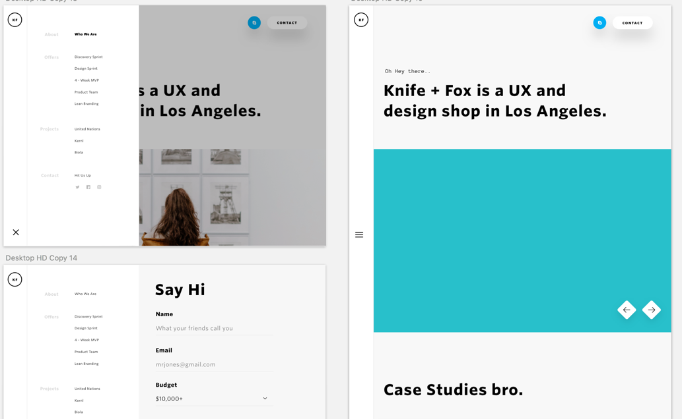
Task: Select 'Design Sprint' in Say Hi artboard menu
Action: click(x=86, y=328)
